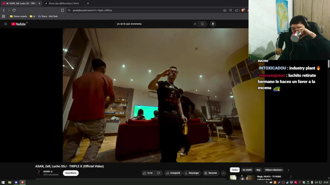Open the Blagh, KKAFU - TE ROBO thumbnail
Viewport: 330px width, 185px height.
[x=243, y=178]
